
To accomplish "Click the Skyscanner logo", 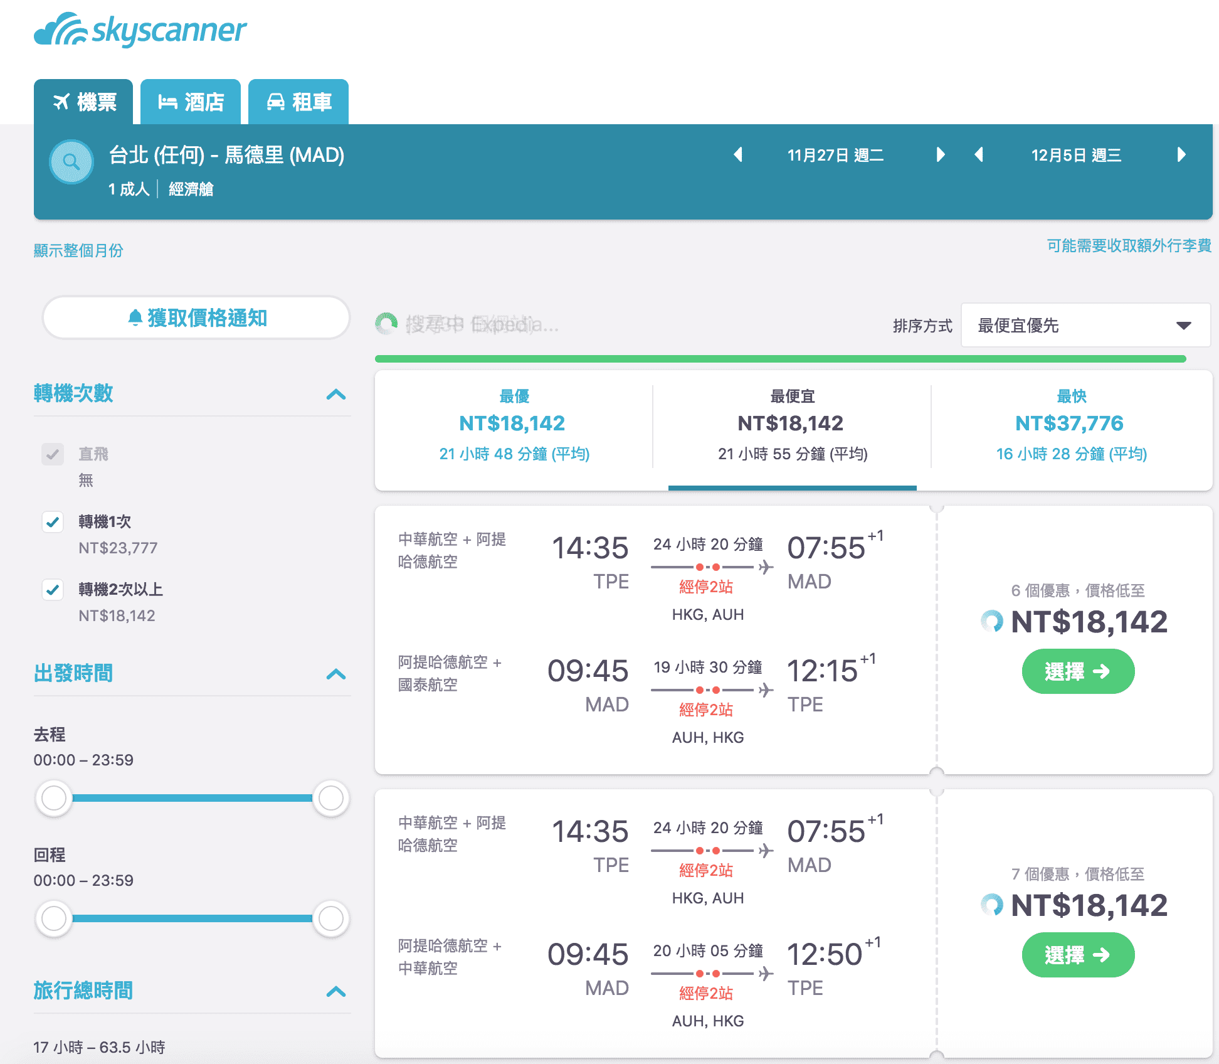I will tap(140, 29).
